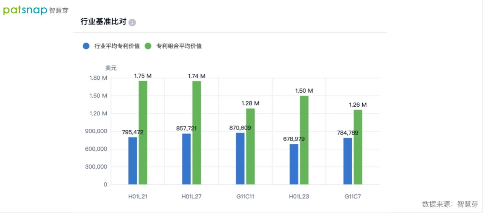Toggle the 行业平均专利价值 legend series
This screenshot has width=483, height=213.
point(117,46)
